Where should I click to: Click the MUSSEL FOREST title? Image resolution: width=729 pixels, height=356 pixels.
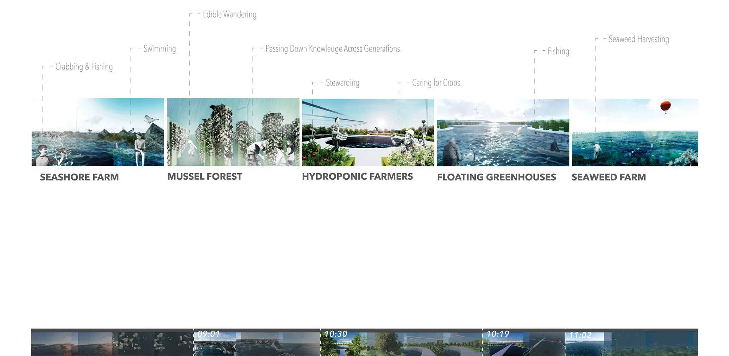click(205, 176)
